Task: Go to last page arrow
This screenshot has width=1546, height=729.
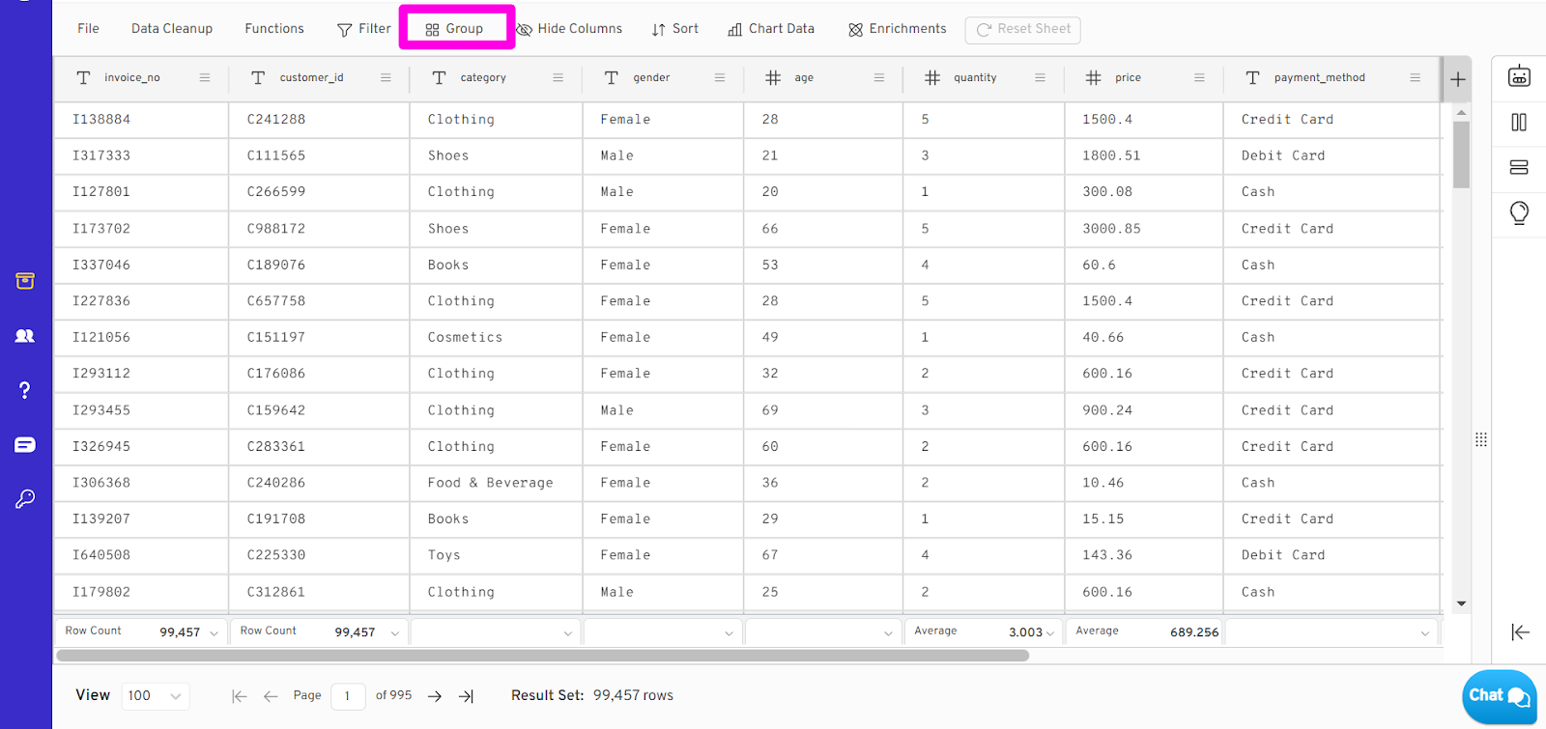Action: tap(466, 696)
